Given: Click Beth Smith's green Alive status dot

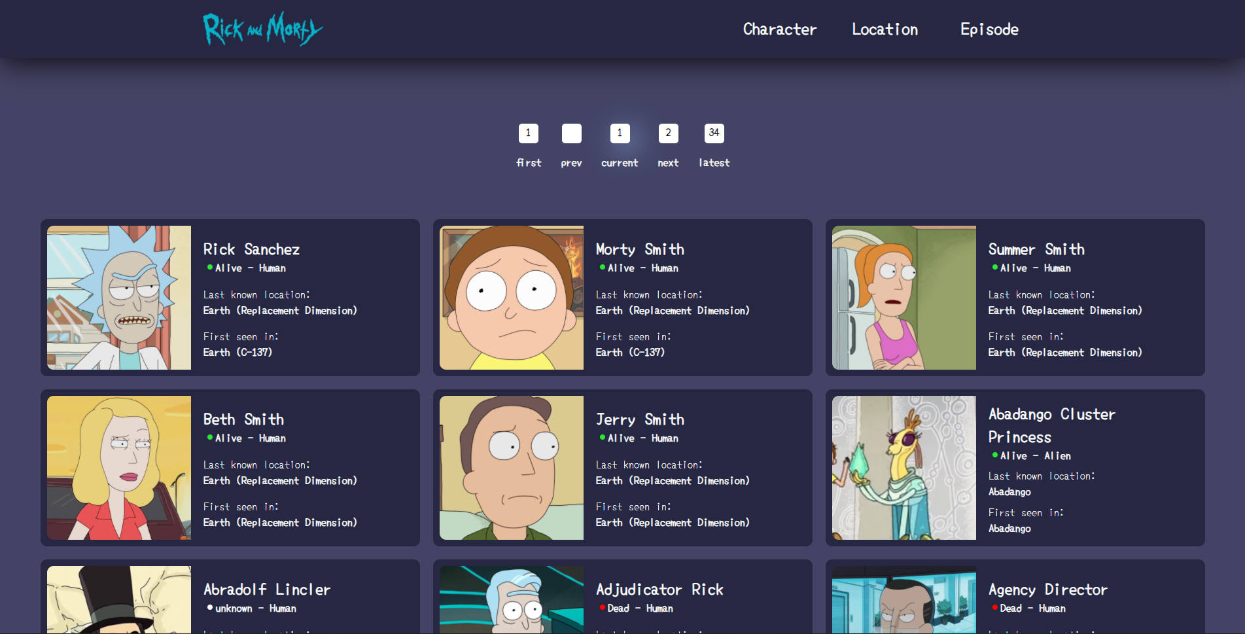Looking at the screenshot, I should tap(210, 437).
